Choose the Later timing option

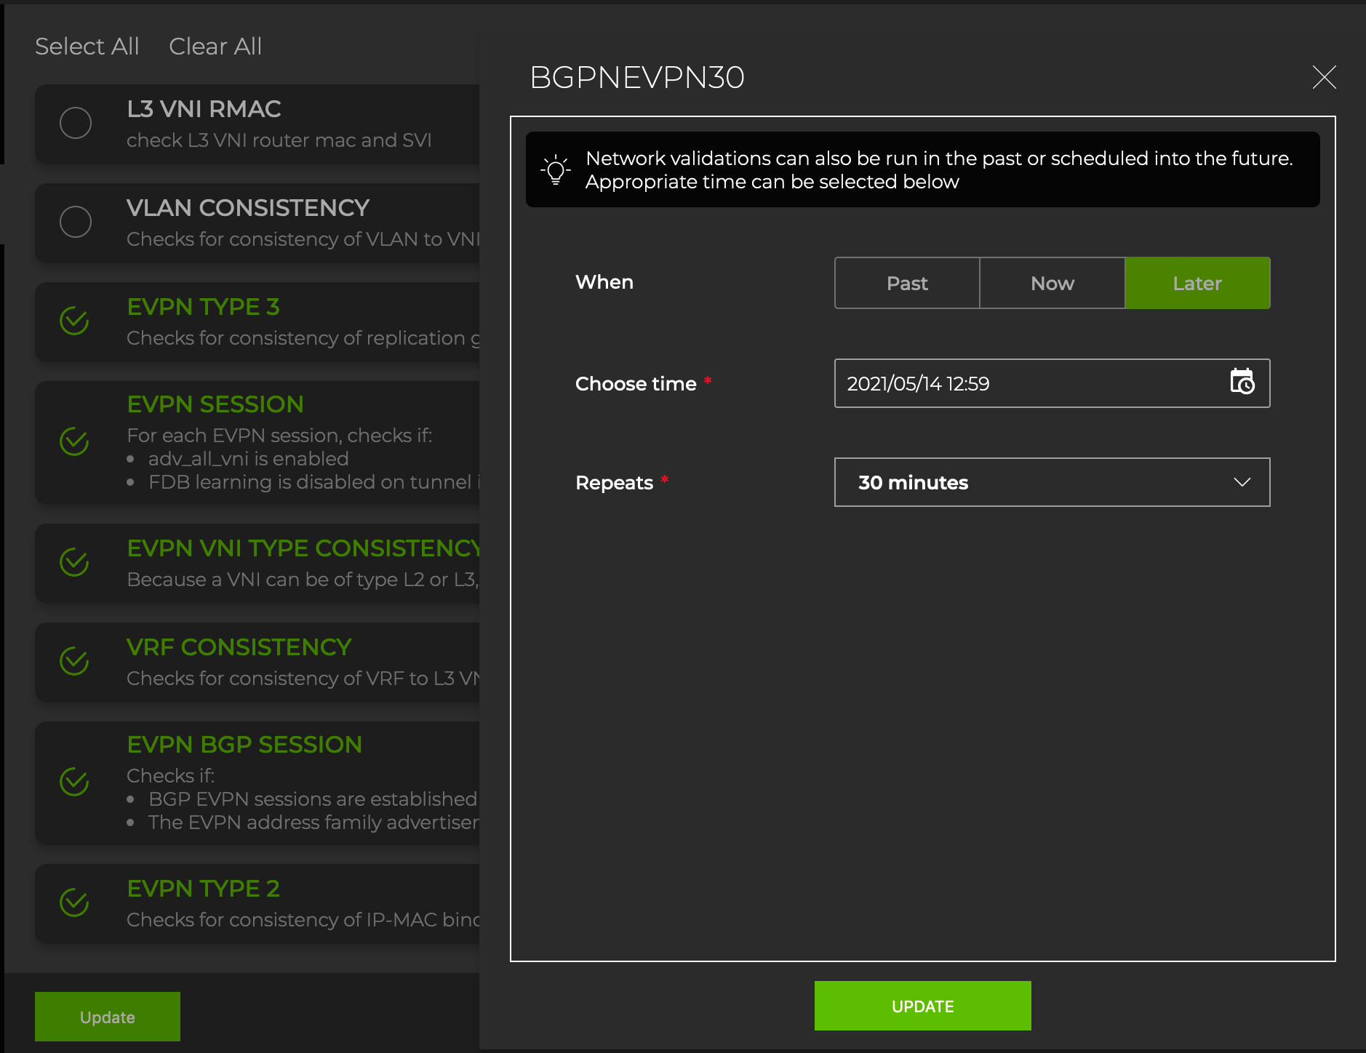click(1197, 283)
